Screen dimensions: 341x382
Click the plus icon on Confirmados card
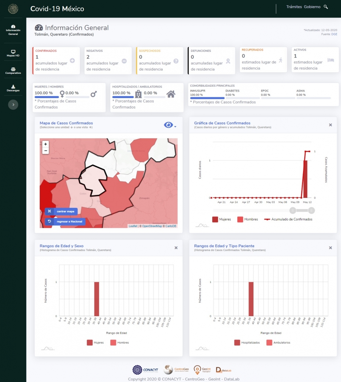pyautogui.click(x=72, y=61)
